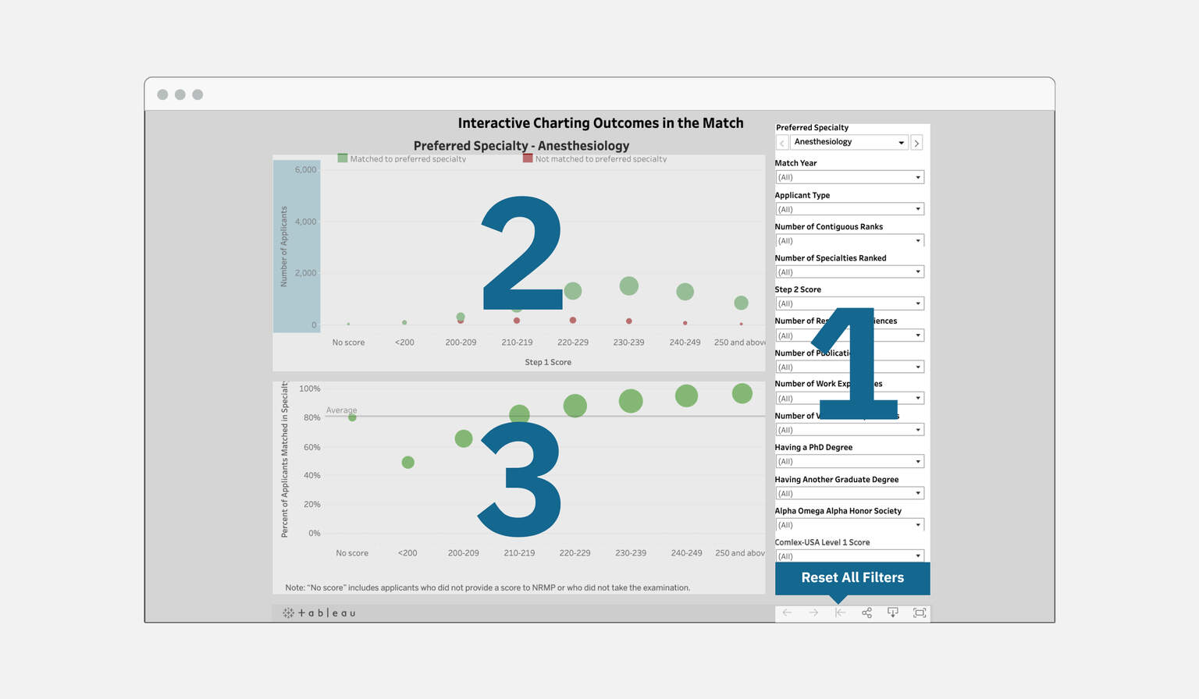Click the red Not matched legend swatch

528,158
